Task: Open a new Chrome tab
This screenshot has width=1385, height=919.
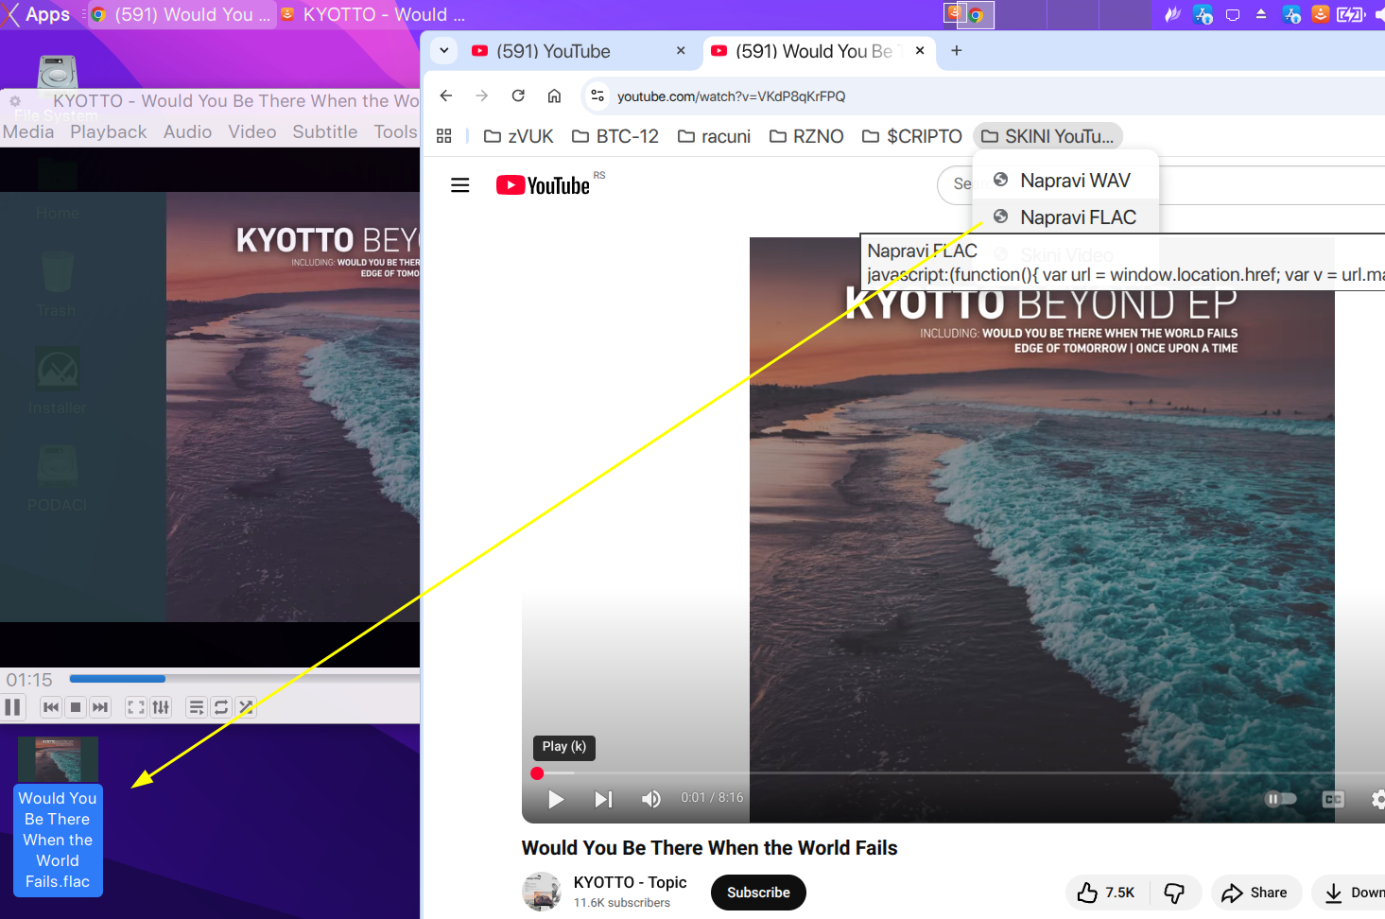Action: point(957,51)
